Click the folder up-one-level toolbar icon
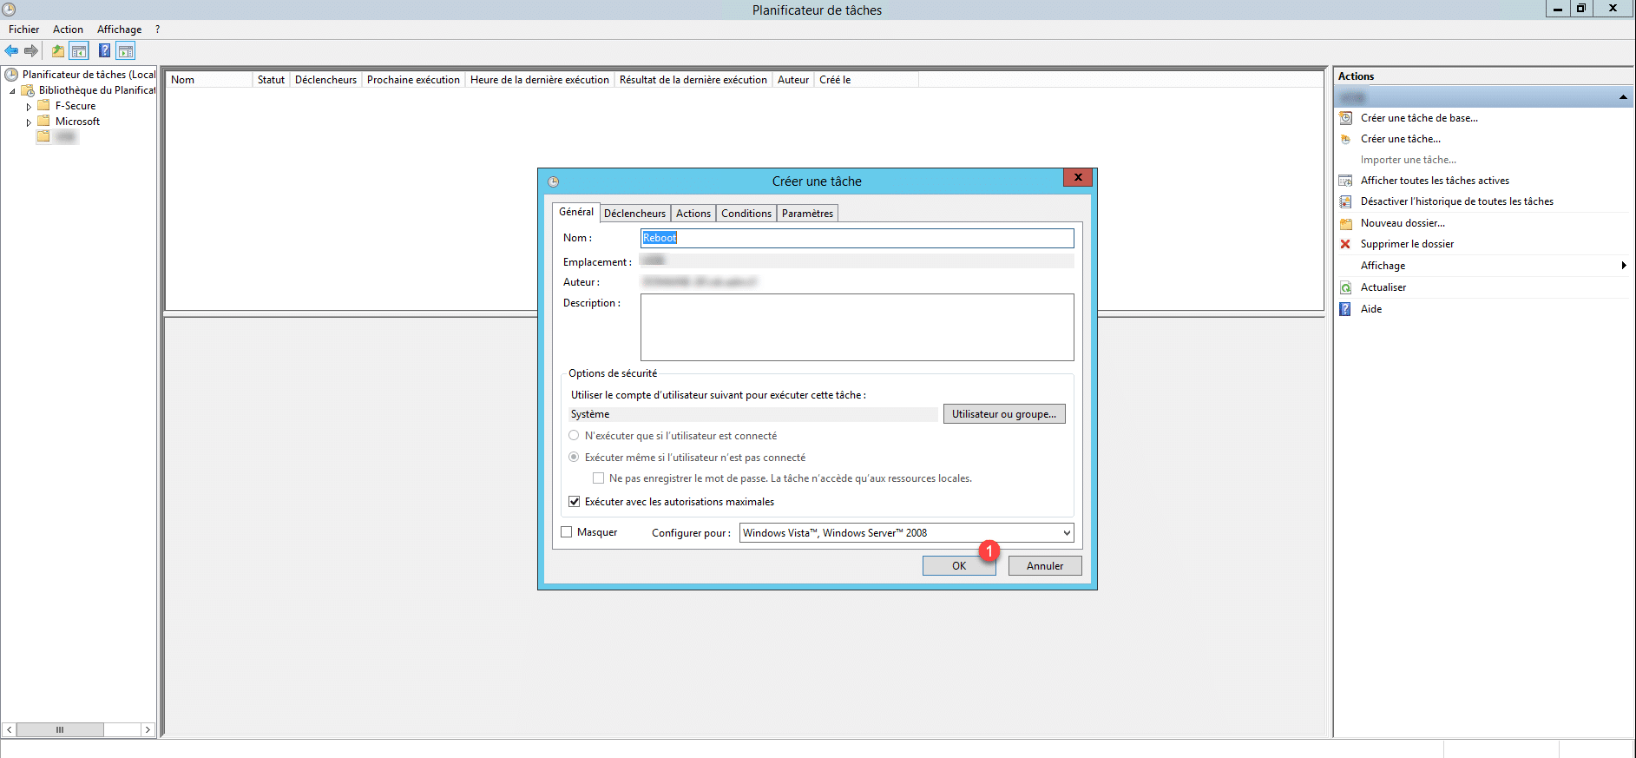This screenshot has height=758, width=1636. (57, 51)
